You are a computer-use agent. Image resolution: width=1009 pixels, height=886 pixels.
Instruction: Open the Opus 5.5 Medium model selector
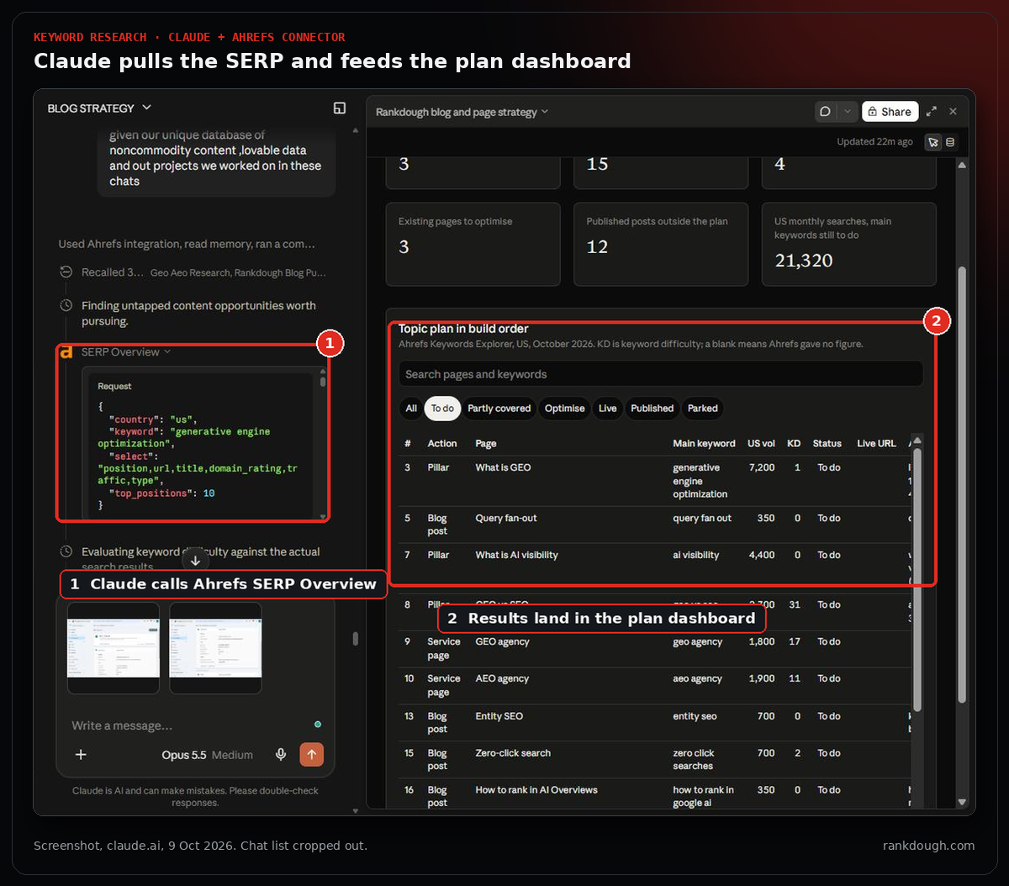click(x=207, y=755)
